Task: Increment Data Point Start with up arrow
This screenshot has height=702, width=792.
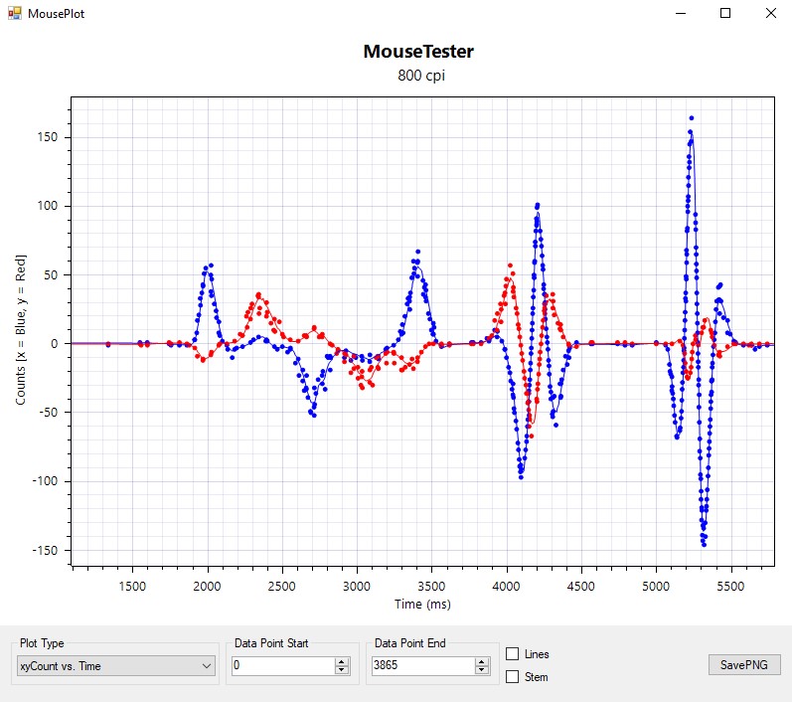Action: pyautogui.click(x=340, y=661)
